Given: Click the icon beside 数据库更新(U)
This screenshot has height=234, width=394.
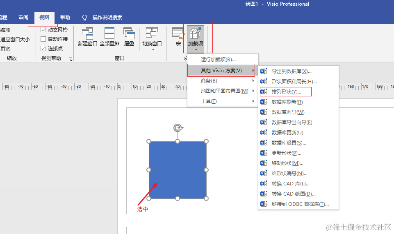Looking at the screenshot, I should click(264, 133).
